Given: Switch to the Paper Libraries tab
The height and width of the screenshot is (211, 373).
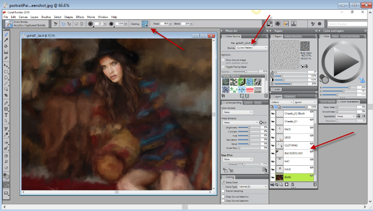Looking at the screenshot, I should click(x=293, y=36).
